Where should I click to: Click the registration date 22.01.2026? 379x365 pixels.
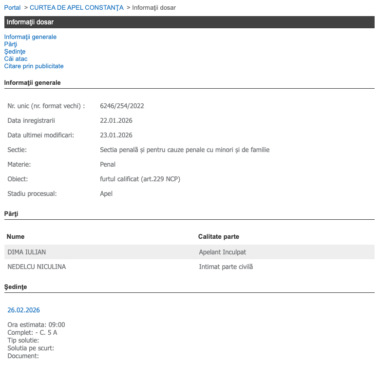point(116,121)
